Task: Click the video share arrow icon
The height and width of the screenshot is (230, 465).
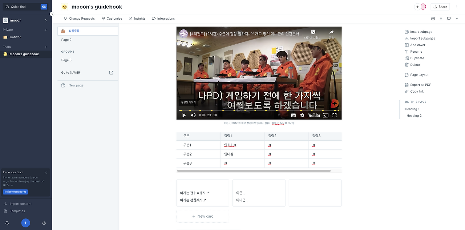Action: 331,32
